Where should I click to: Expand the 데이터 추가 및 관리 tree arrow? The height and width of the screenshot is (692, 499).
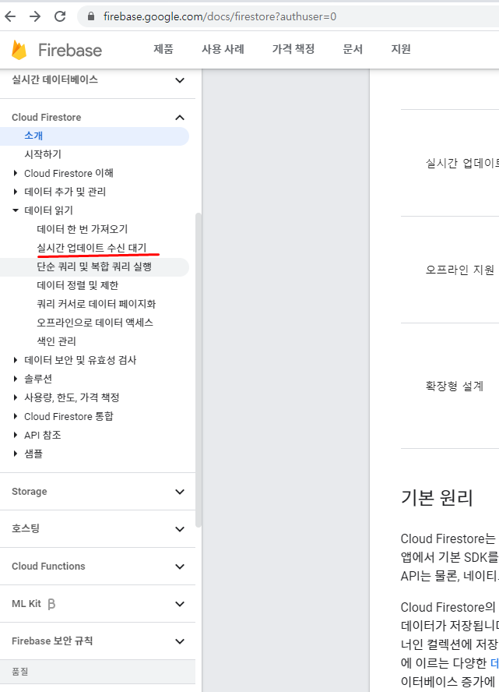16,192
